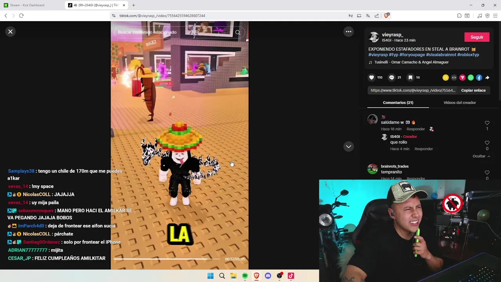Open brainrots_trades commenter profile
Viewport: 501px width, 282px height.
point(395,166)
